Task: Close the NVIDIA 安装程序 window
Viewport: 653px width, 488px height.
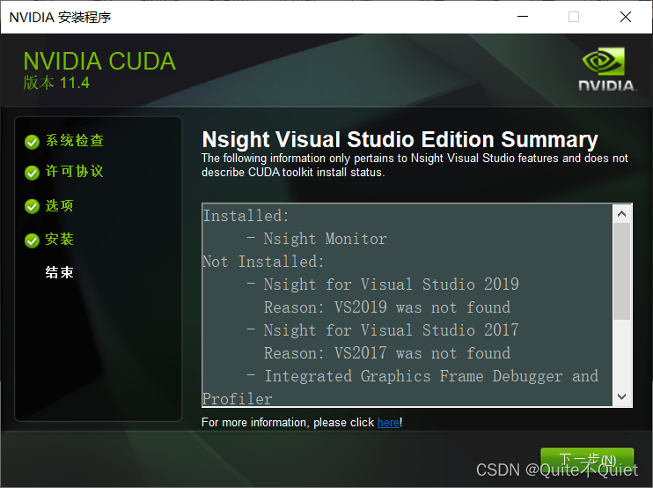Action: 626,17
